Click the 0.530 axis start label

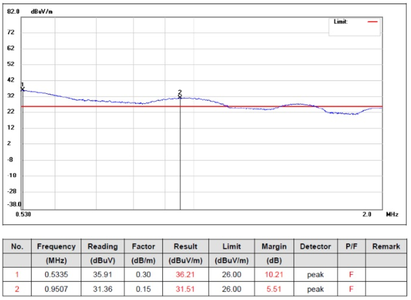pyautogui.click(x=22, y=215)
